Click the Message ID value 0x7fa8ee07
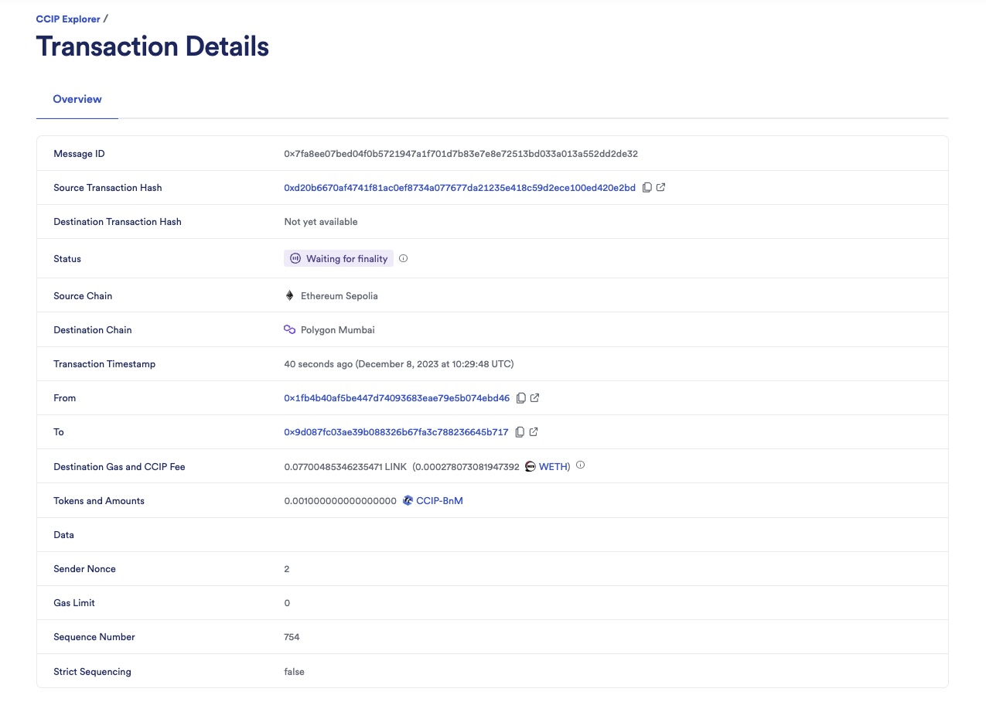 (x=461, y=154)
